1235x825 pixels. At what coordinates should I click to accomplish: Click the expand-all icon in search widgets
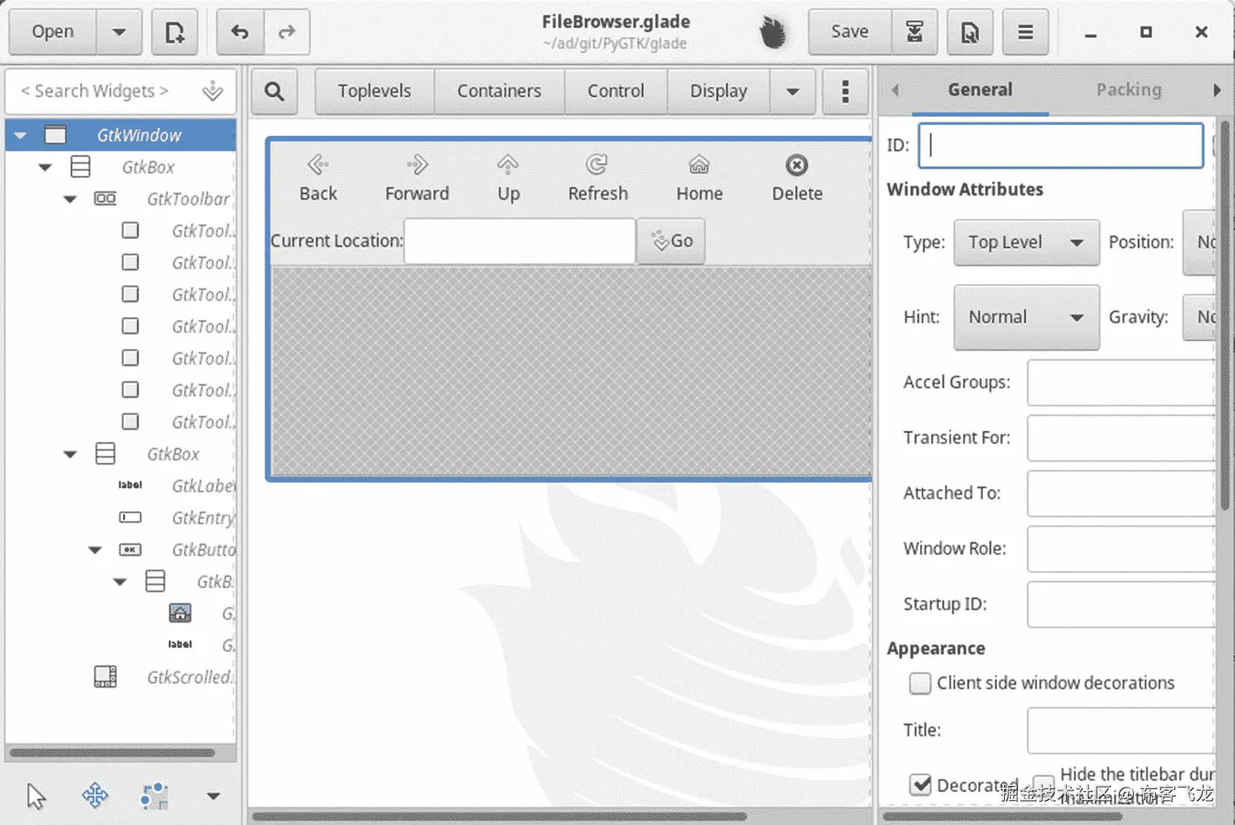[x=213, y=91]
